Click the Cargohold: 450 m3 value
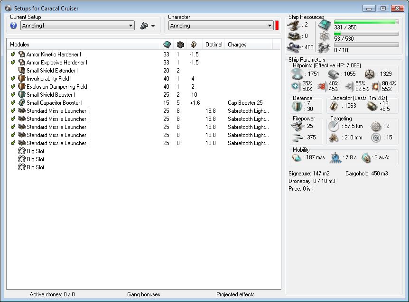The image size is (409, 302). [x=366, y=174]
